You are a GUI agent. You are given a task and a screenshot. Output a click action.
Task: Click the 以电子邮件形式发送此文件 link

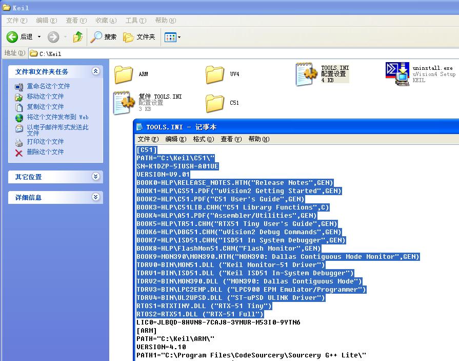click(x=57, y=130)
